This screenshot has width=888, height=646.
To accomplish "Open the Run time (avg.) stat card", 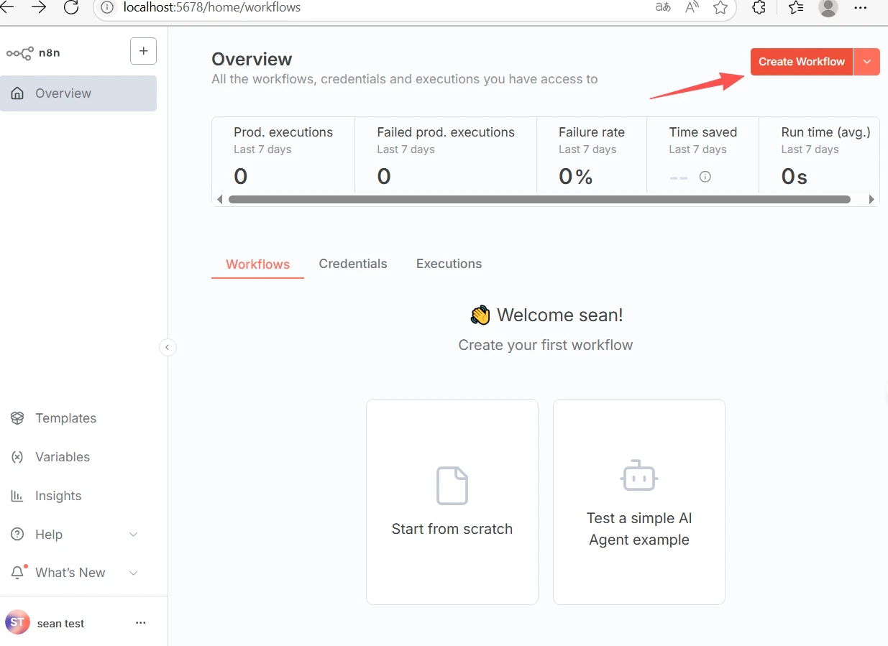I will coord(819,155).
